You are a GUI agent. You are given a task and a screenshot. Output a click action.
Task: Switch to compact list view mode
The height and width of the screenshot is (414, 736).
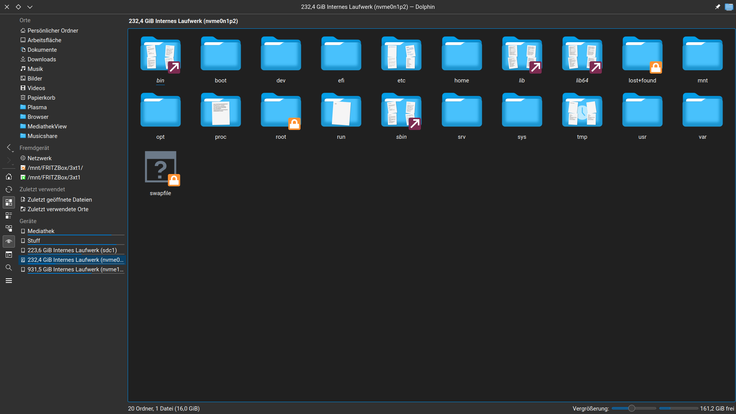(x=9, y=215)
